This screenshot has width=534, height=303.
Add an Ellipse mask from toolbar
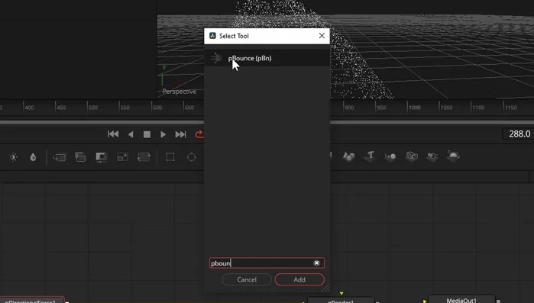(192, 157)
